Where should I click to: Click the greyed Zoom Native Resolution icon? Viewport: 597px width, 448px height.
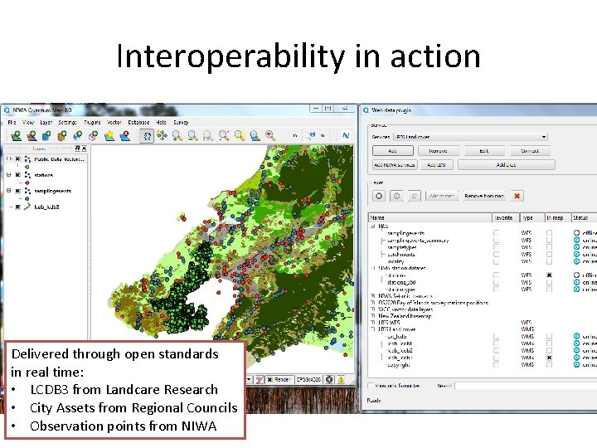208,135
